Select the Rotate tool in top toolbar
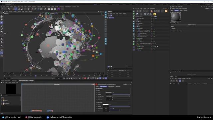213x120 pixels. click(19, 9)
